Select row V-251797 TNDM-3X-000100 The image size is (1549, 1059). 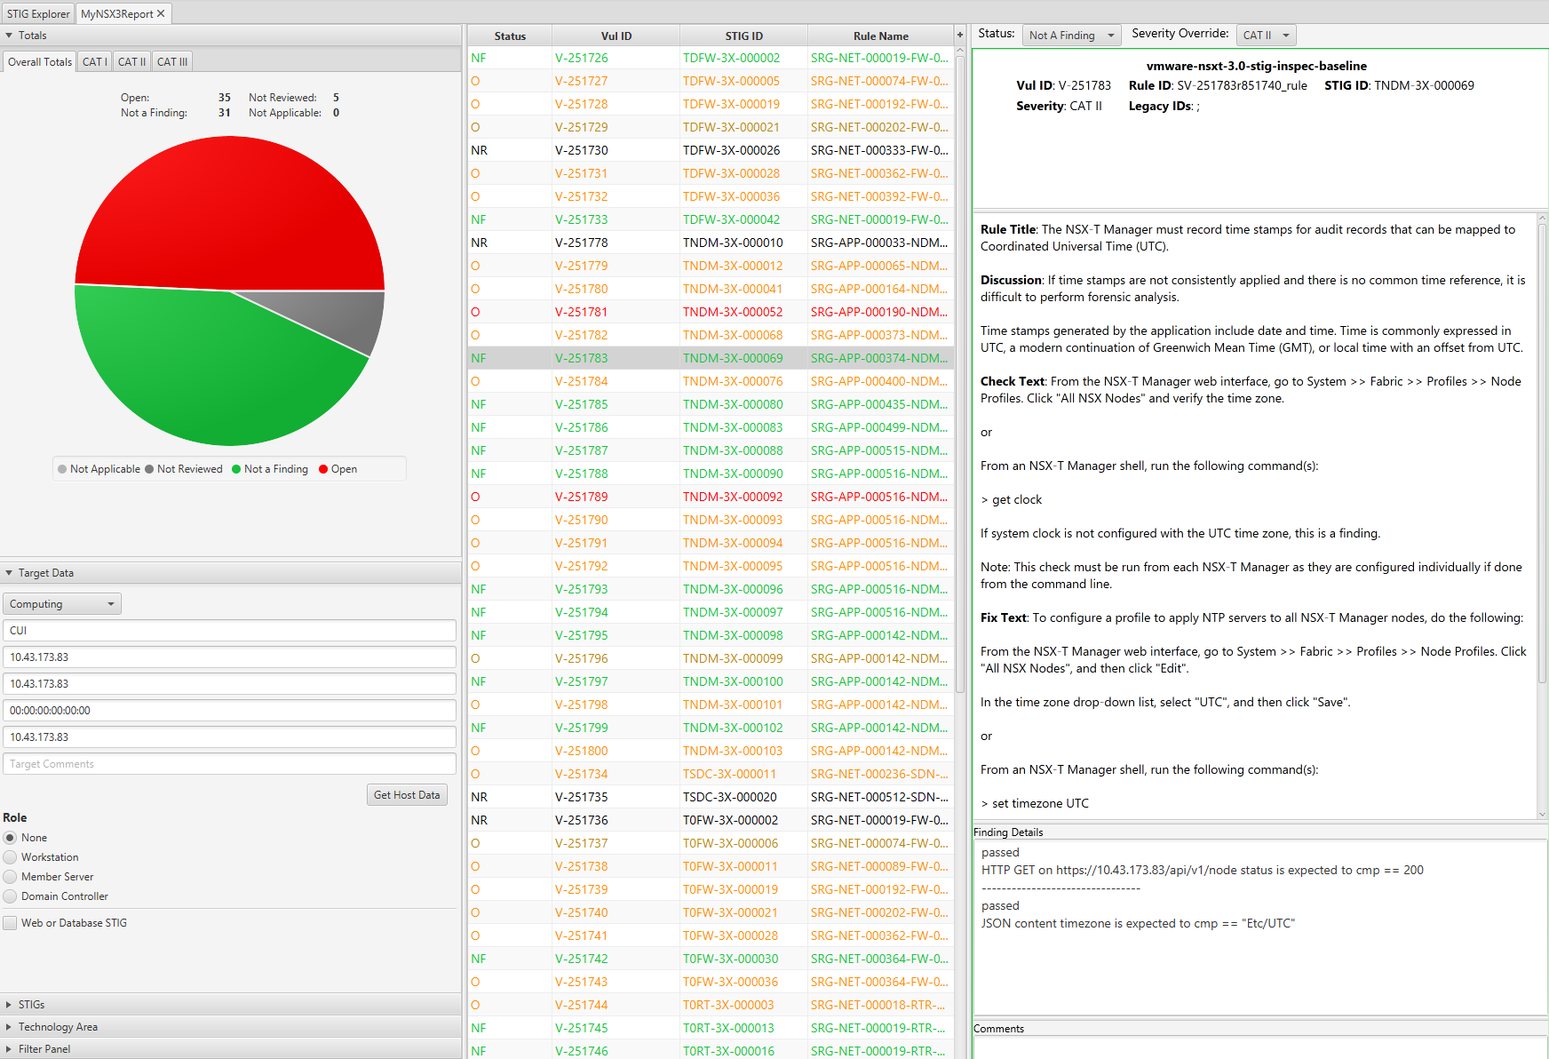click(711, 681)
